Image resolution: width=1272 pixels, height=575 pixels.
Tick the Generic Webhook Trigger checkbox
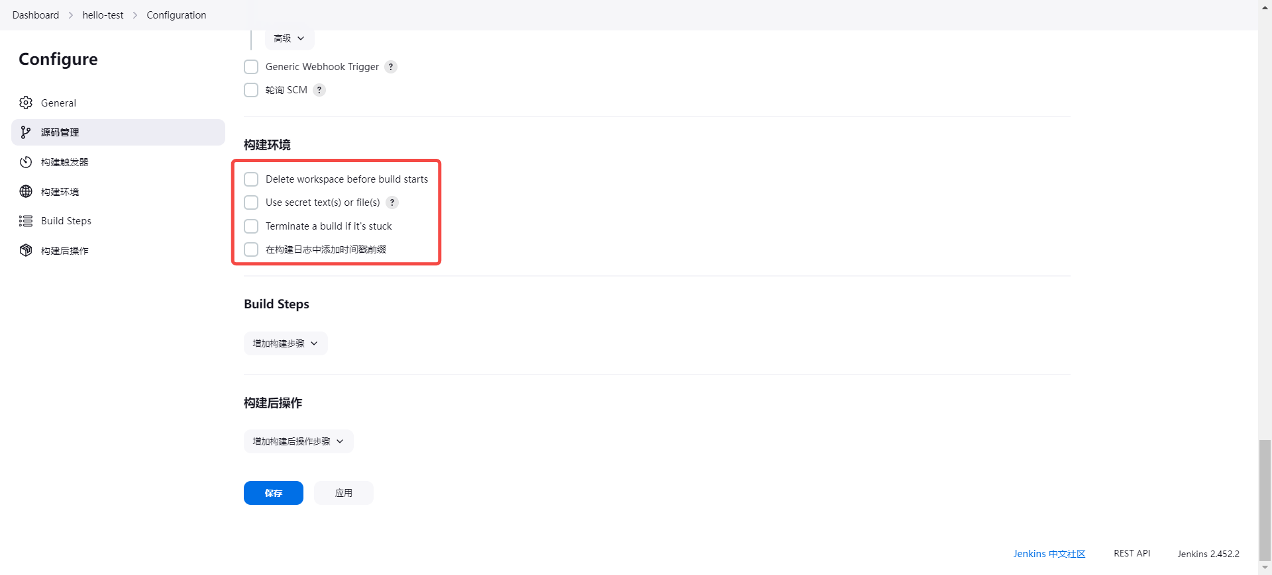tap(251, 67)
